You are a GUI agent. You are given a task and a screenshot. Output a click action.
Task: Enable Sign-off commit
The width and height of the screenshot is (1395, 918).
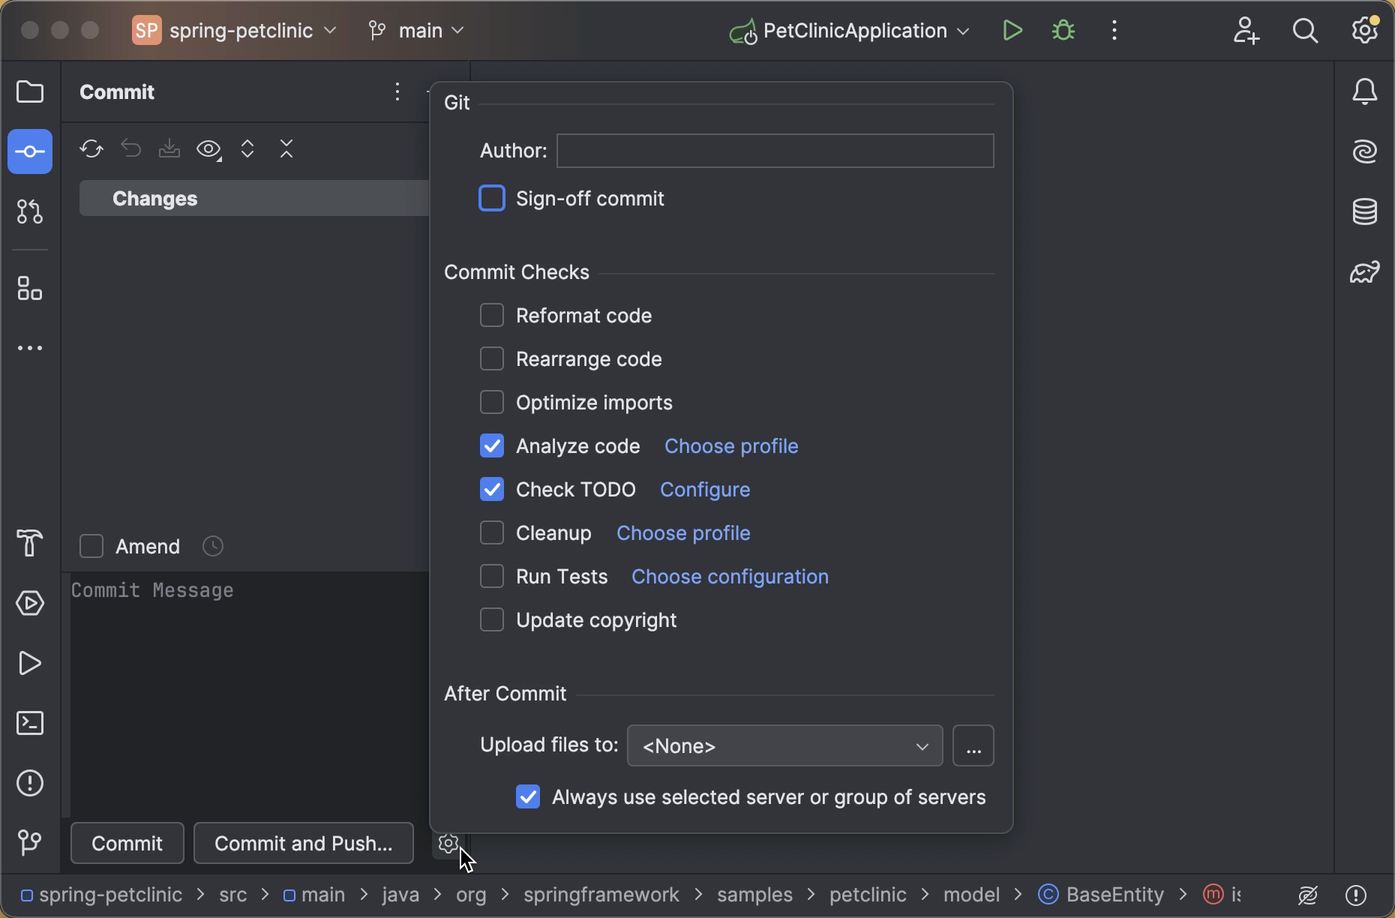(492, 198)
